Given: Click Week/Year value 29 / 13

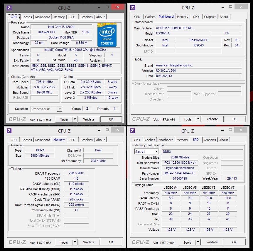Looking at the screenshot, I should pyautogui.click(x=232, y=178).
